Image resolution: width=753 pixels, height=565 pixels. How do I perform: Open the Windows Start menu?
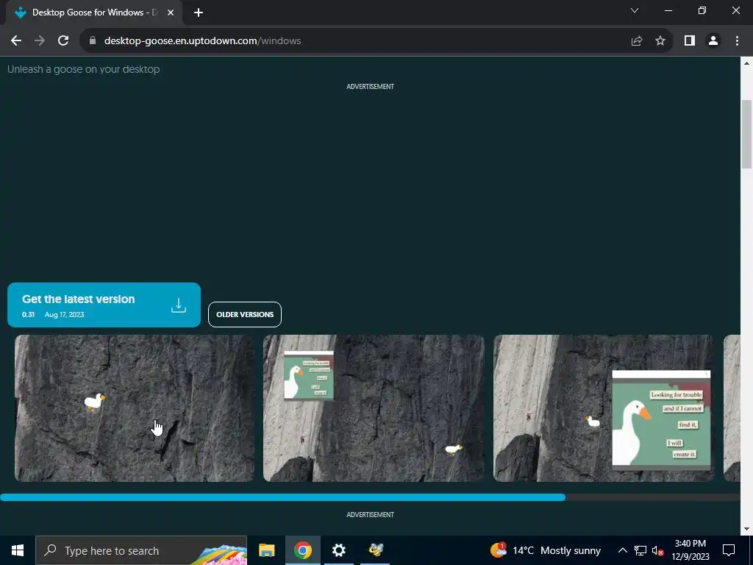point(18,550)
